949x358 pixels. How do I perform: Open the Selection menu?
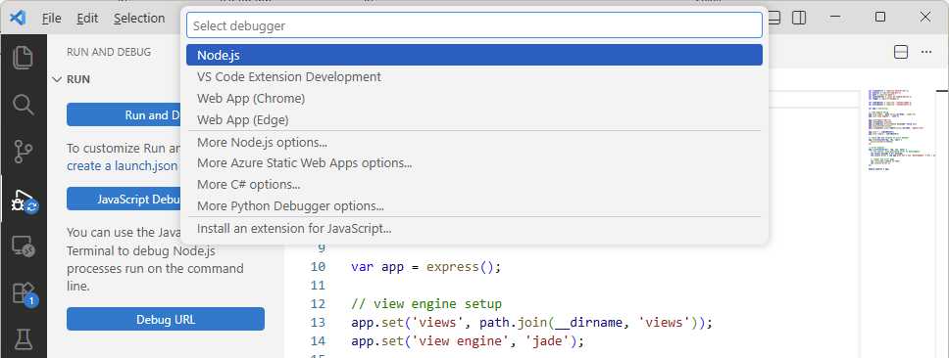click(x=139, y=19)
